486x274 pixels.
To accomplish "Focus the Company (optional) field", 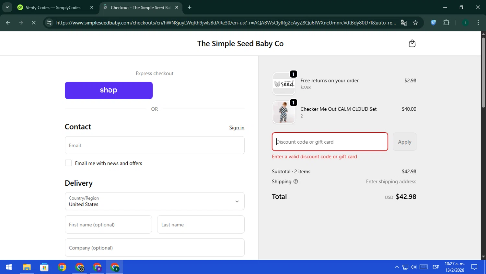I will [155, 248].
